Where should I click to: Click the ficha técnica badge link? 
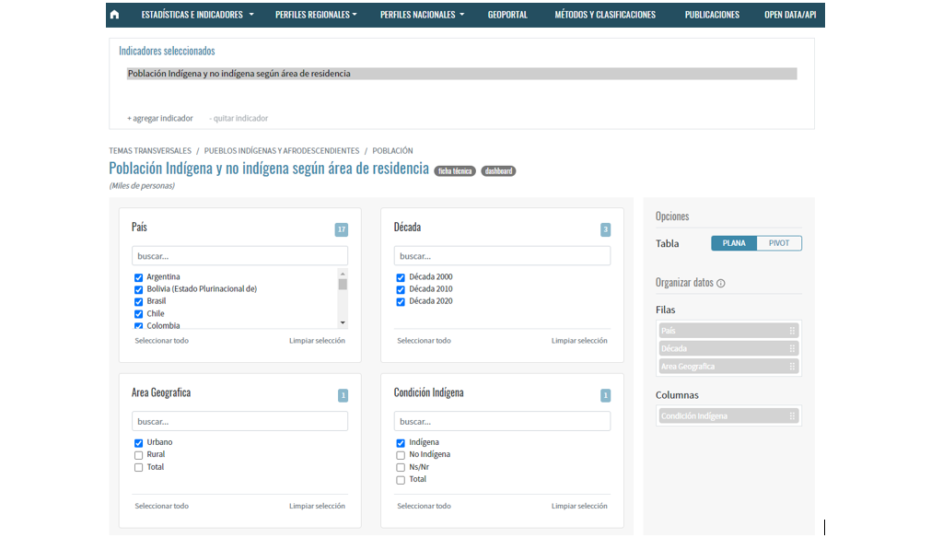click(x=455, y=171)
